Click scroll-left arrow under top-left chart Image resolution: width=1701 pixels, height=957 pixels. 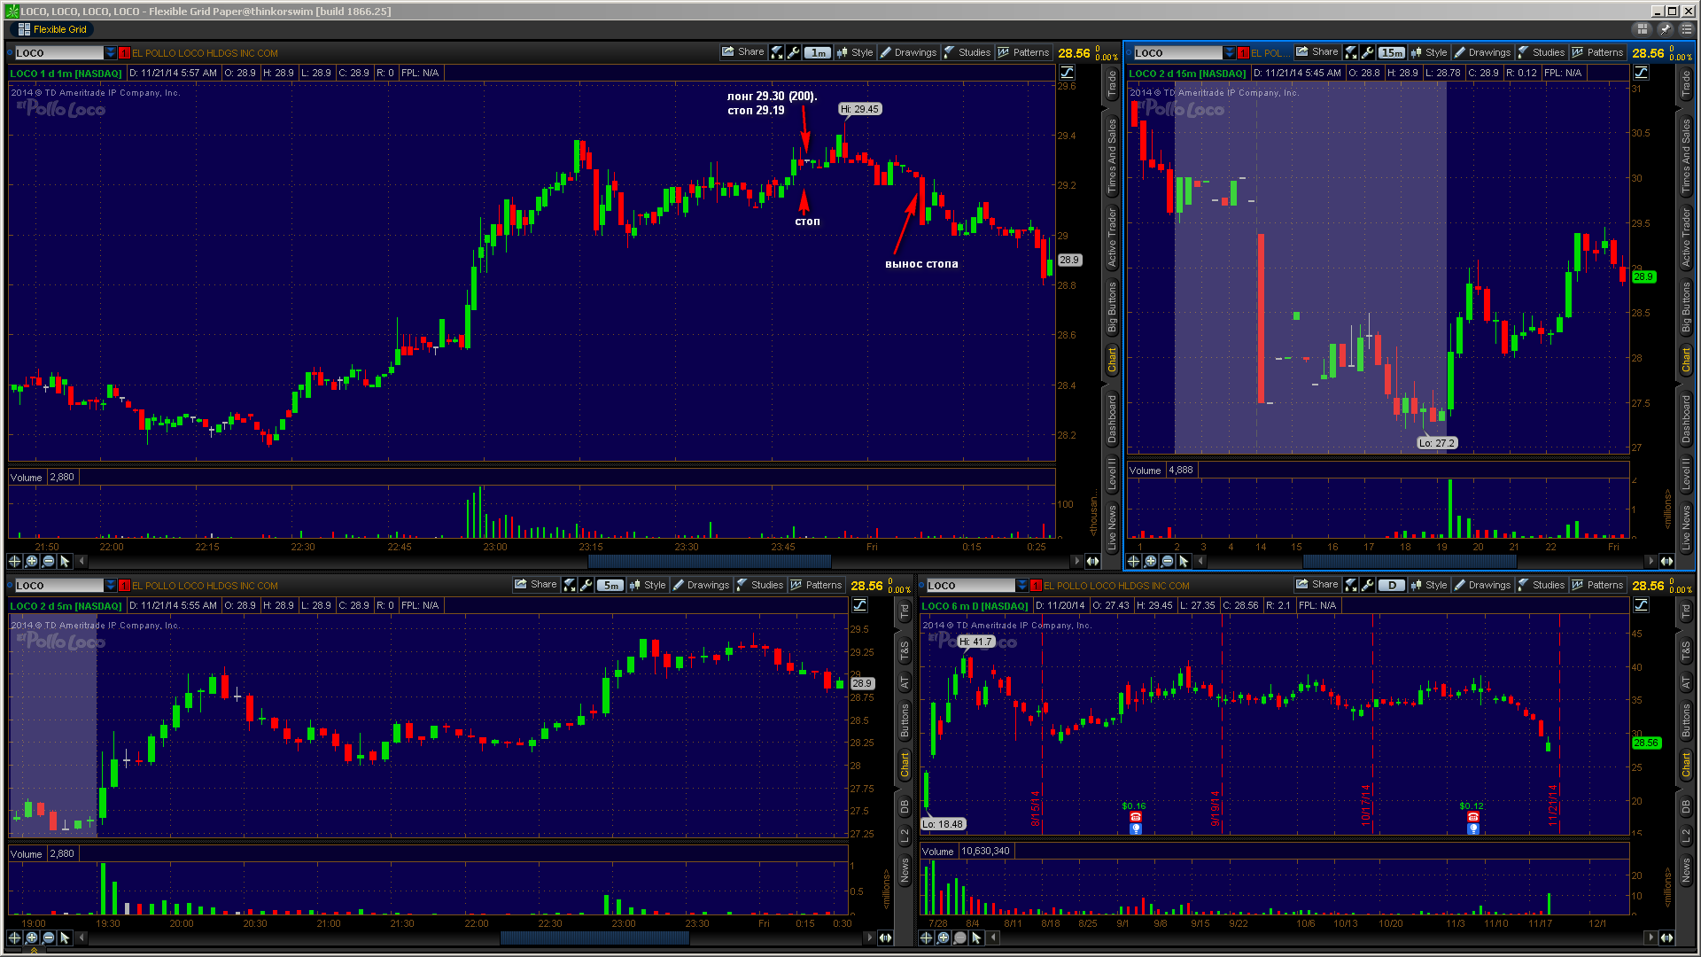(82, 561)
